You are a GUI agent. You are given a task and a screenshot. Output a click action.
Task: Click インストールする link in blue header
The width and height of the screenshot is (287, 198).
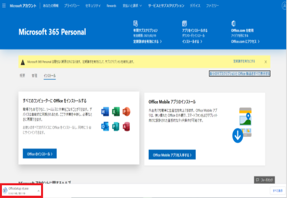pos(192,42)
